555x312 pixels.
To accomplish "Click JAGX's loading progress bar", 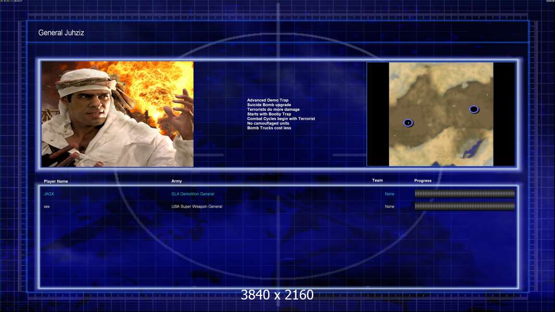I will [x=465, y=193].
